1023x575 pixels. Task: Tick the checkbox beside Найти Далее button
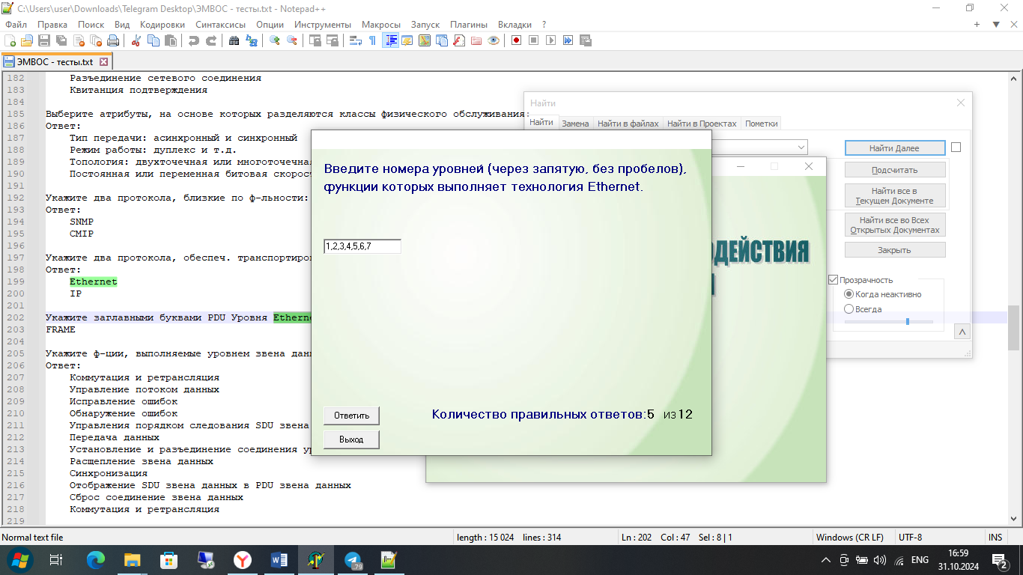coord(956,147)
